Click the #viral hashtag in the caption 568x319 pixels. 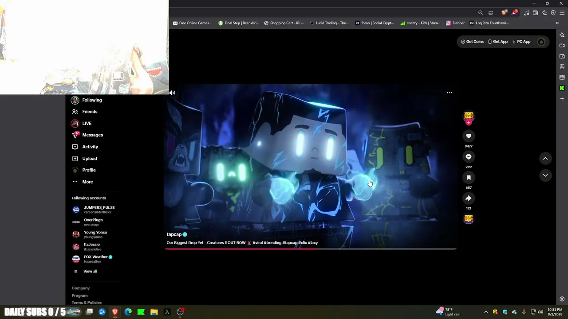[258, 243]
